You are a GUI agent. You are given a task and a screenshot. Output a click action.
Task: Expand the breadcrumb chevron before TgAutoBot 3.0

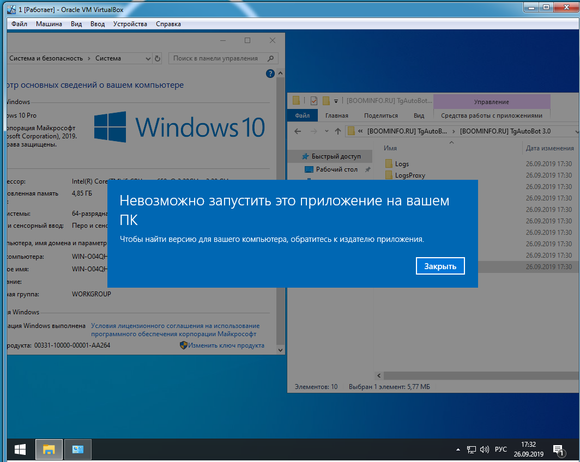[454, 131]
